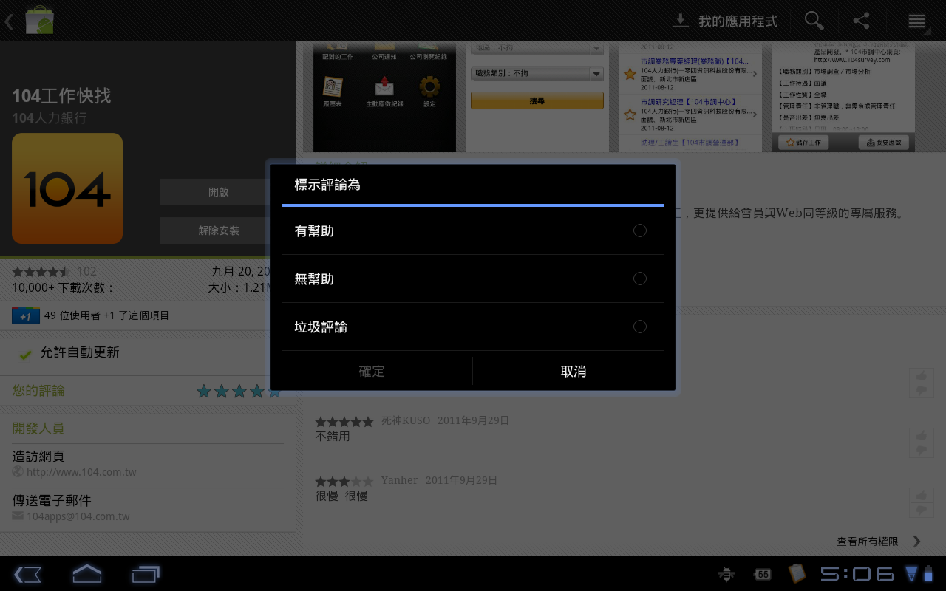Tap the battery status icon
946x591 pixels.
[928, 573]
